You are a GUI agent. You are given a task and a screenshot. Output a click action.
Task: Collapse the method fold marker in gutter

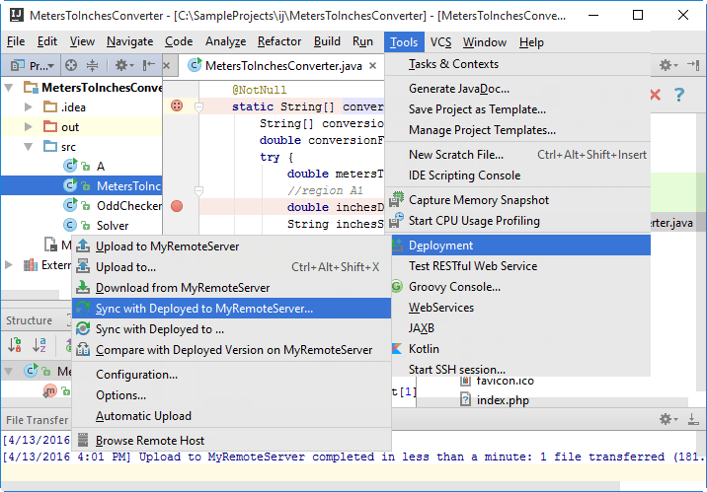198,106
